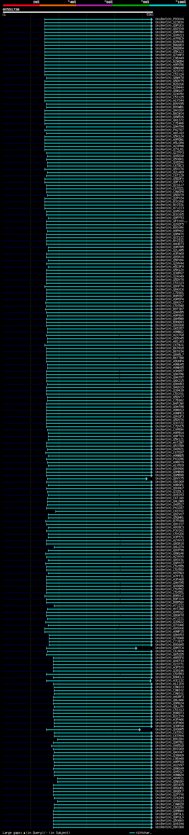
Task: Click the shortened alignment bar for UniRef100_Q8VX75
Action: point(97,479)
